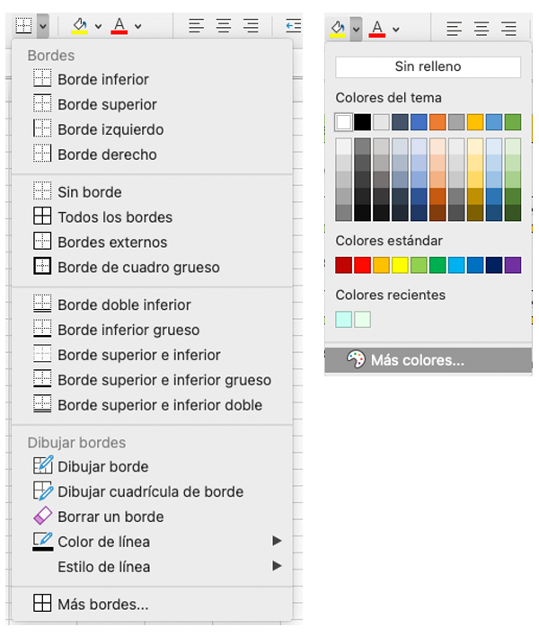Click the red font color icon in the left toolbar
The height and width of the screenshot is (636, 539).
coord(119,26)
